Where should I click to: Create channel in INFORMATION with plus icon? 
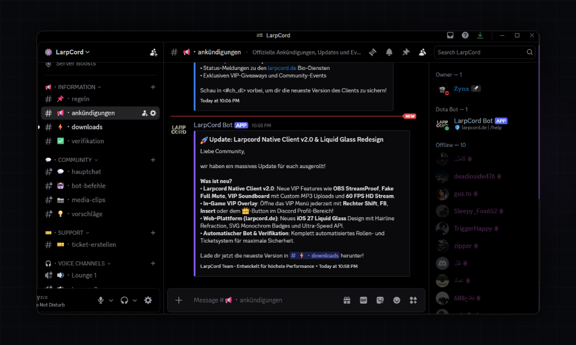coord(153,87)
